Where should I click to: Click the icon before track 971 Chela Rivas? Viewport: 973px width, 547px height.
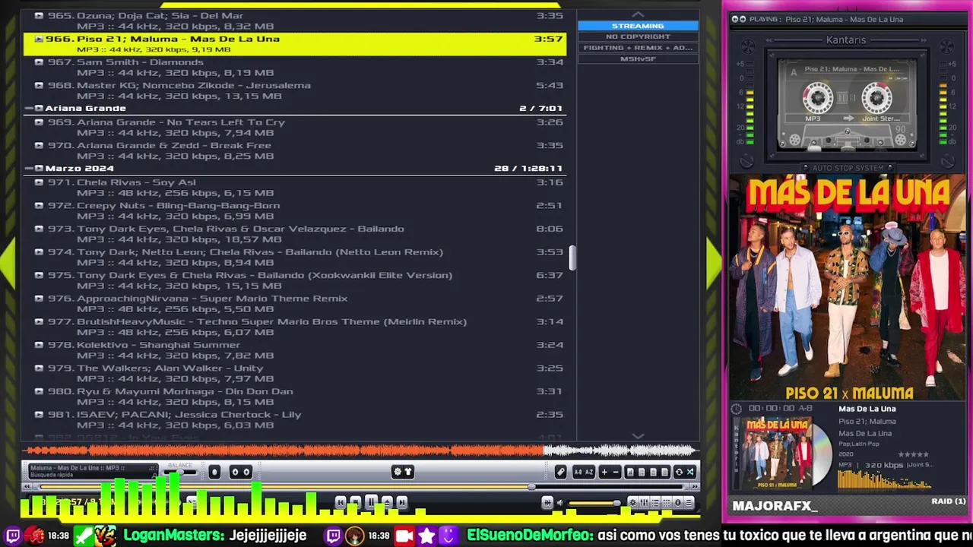[39, 182]
